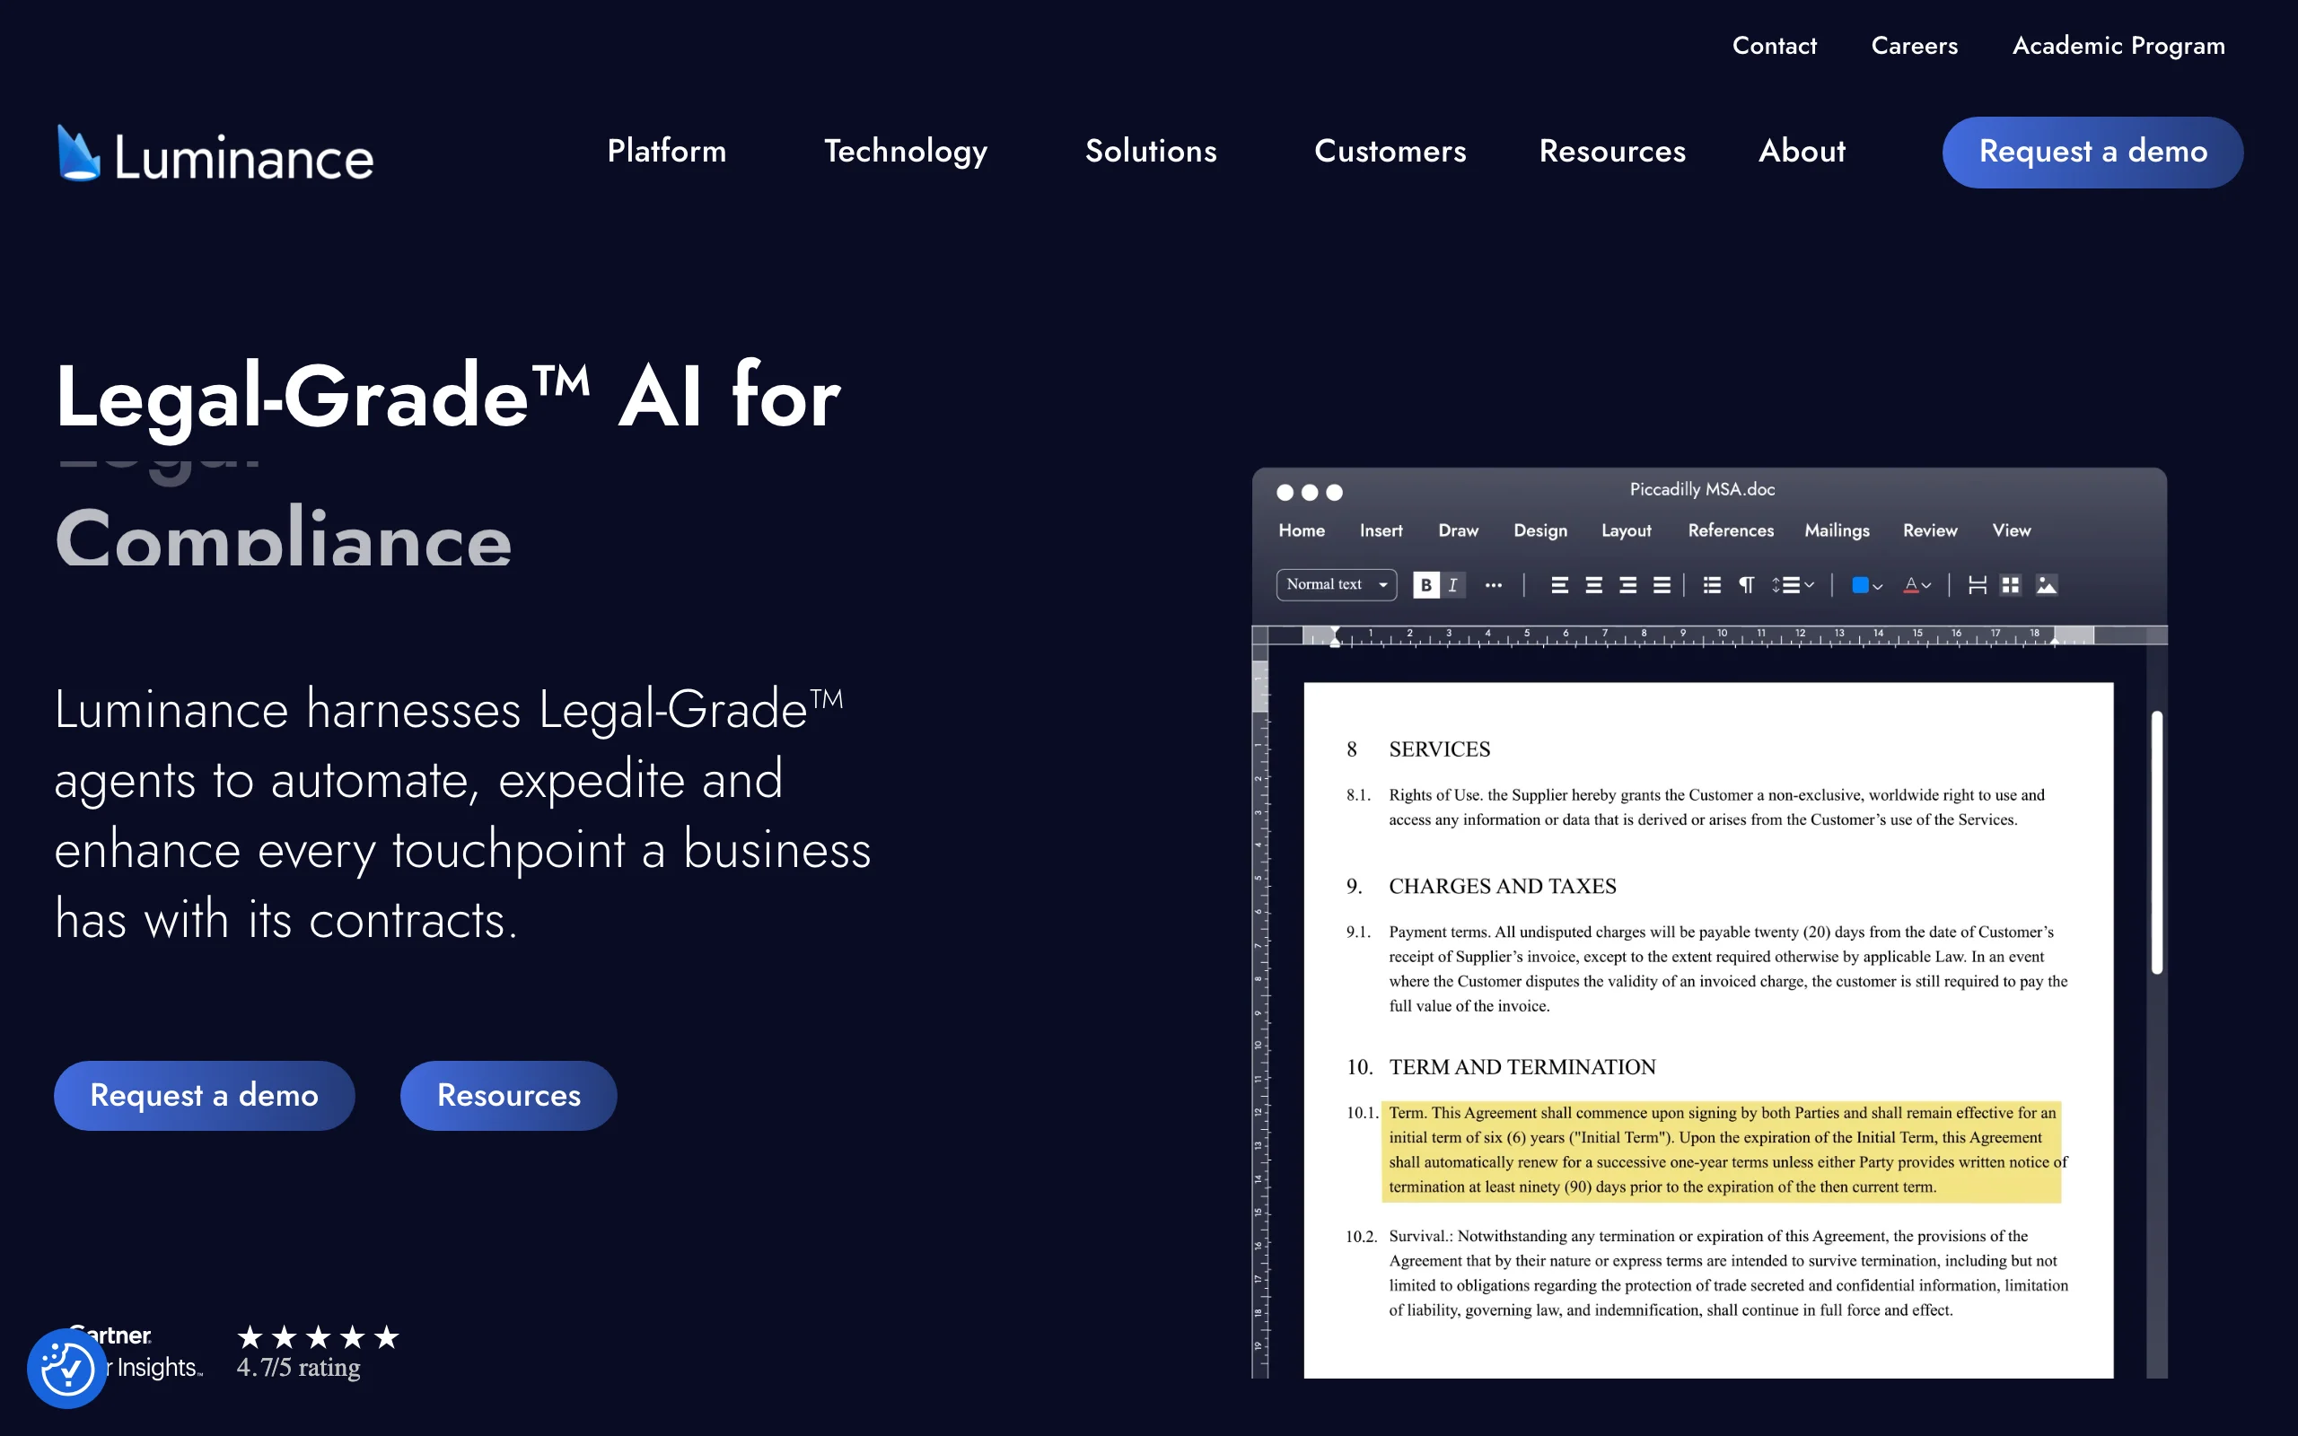Open the Resources navigation menu
This screenshot has height=1436, width=2298.
(x=1612, y=151)
